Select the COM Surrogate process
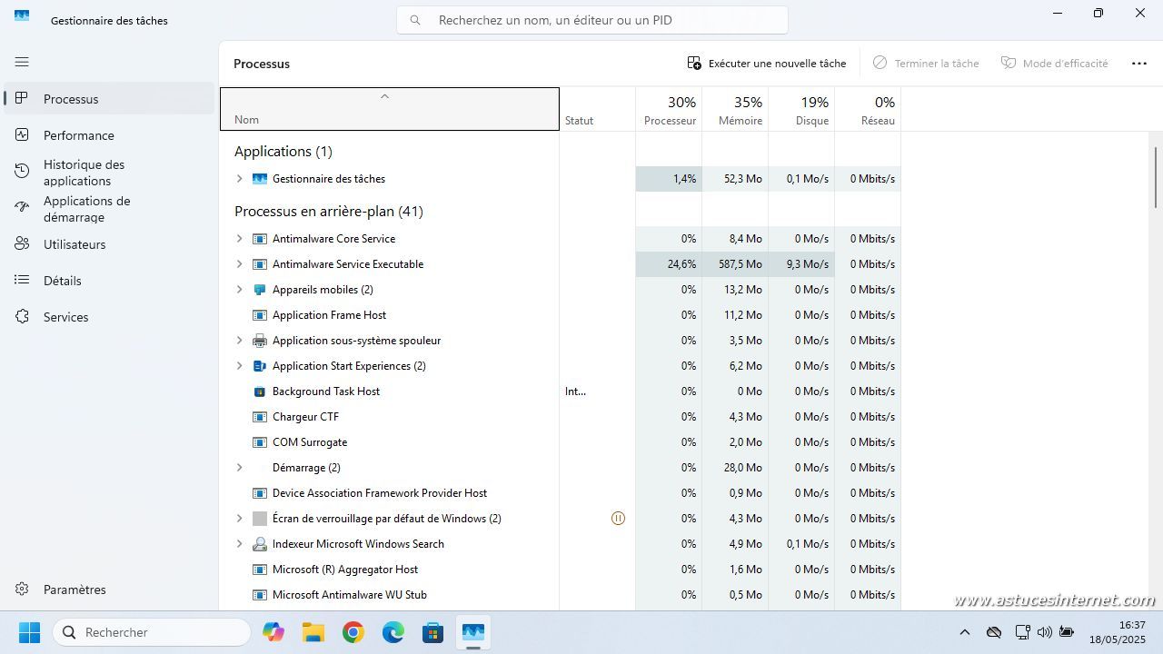This screenshot has width=1163, height=654. point(560,442)
